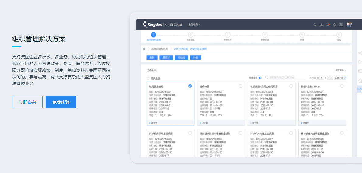Screen dimensions: 362x173
Task: Click step 4 circle 薪酬发放
Action: tap(265, 35)
